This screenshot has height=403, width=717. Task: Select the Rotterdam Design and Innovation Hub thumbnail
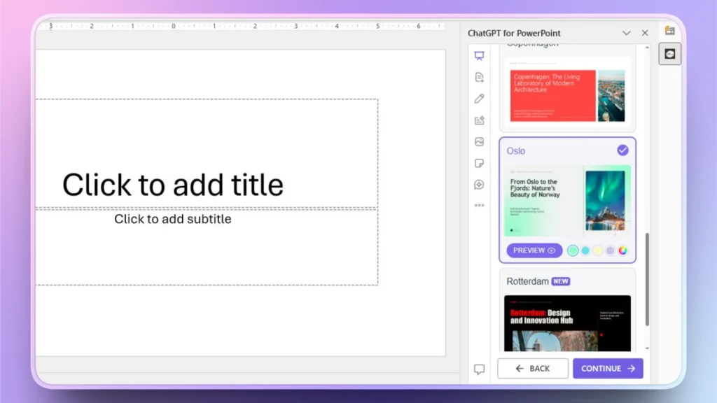click(567, 323)
